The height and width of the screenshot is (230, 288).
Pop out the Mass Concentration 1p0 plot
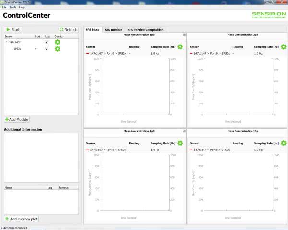184,35
